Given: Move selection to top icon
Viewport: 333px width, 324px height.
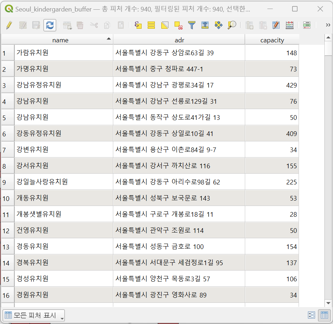Looking at the screenshot, I should coord(205,25).
